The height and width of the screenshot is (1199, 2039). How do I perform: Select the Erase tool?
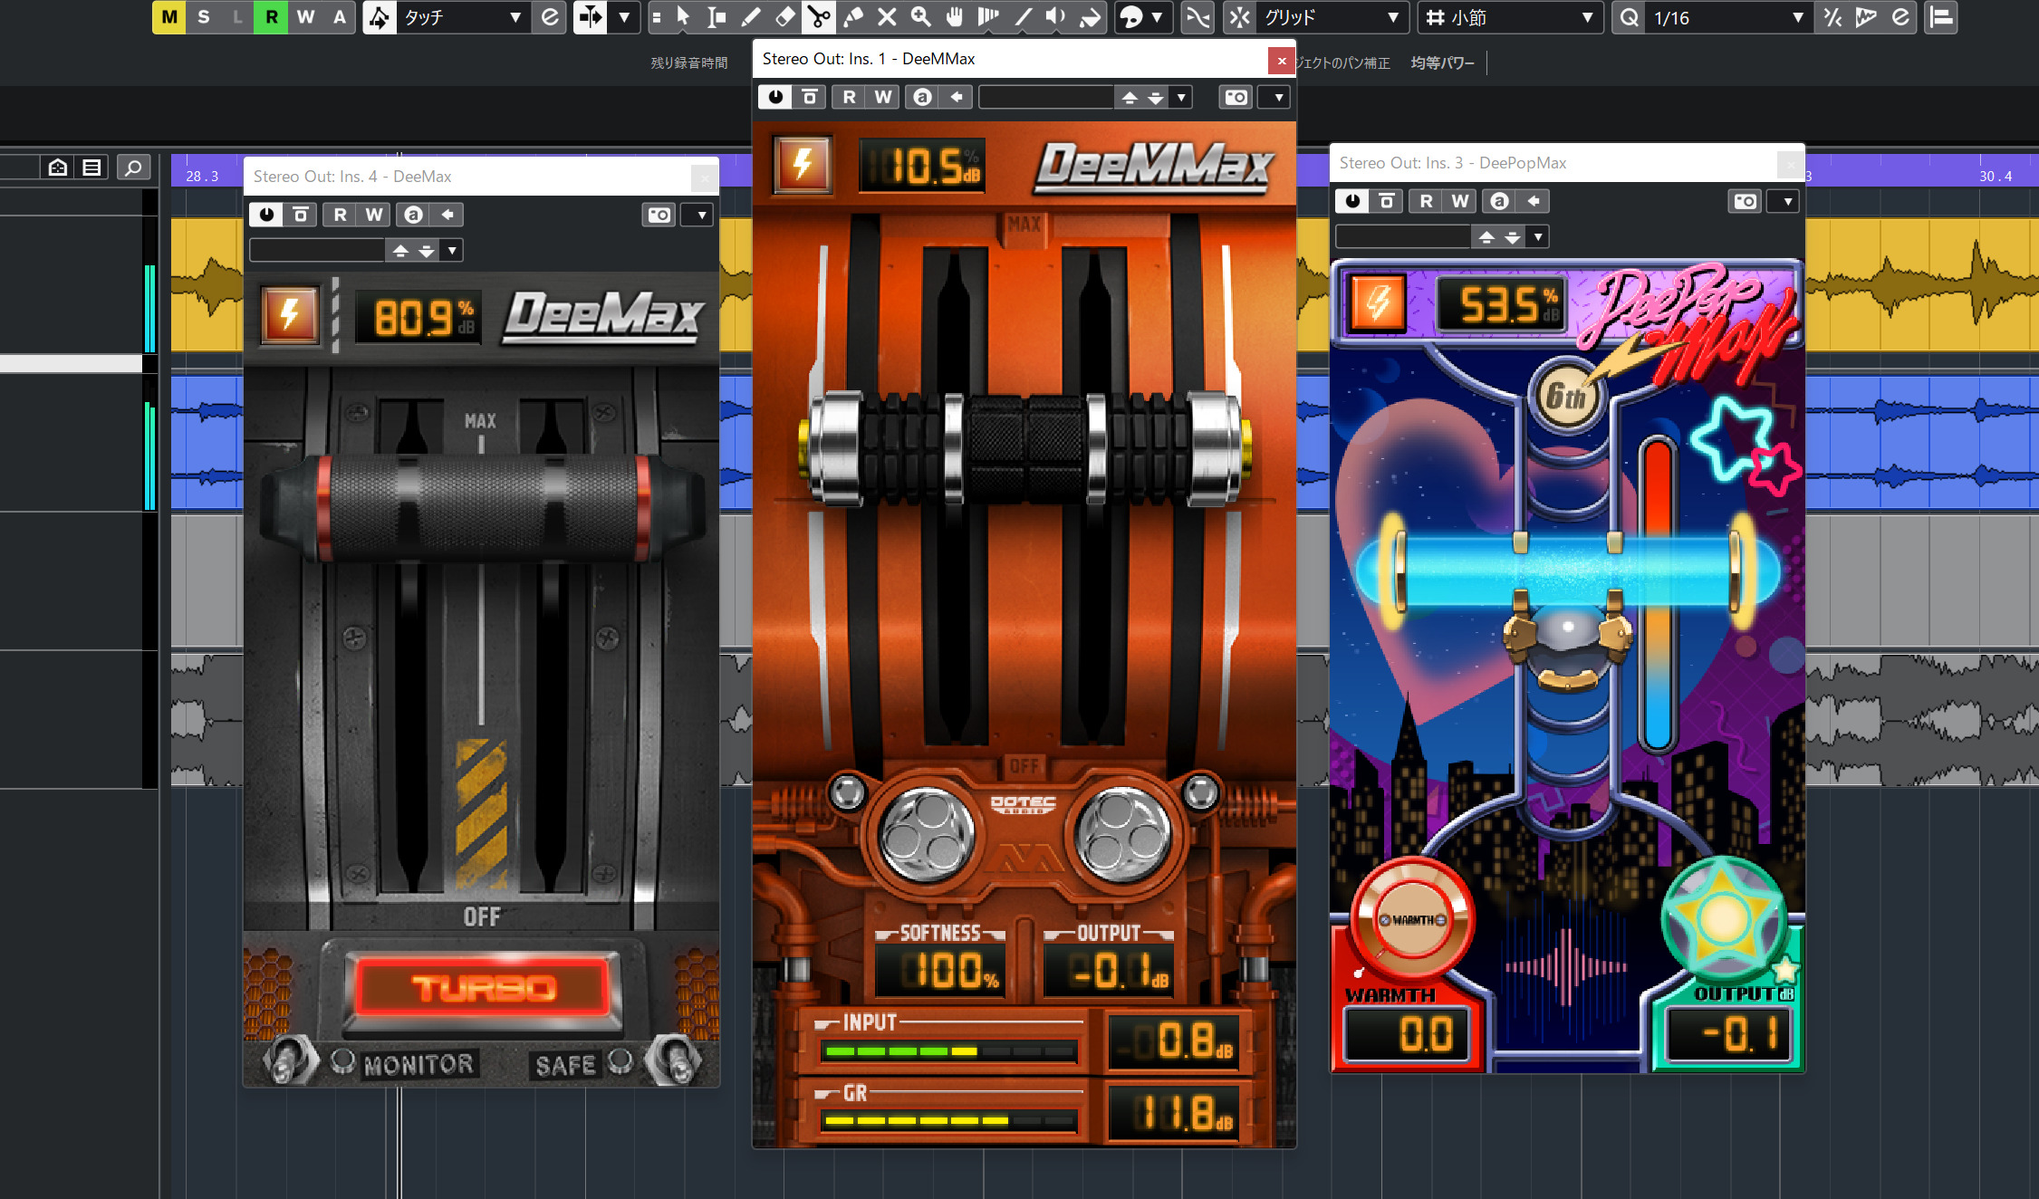784,17
